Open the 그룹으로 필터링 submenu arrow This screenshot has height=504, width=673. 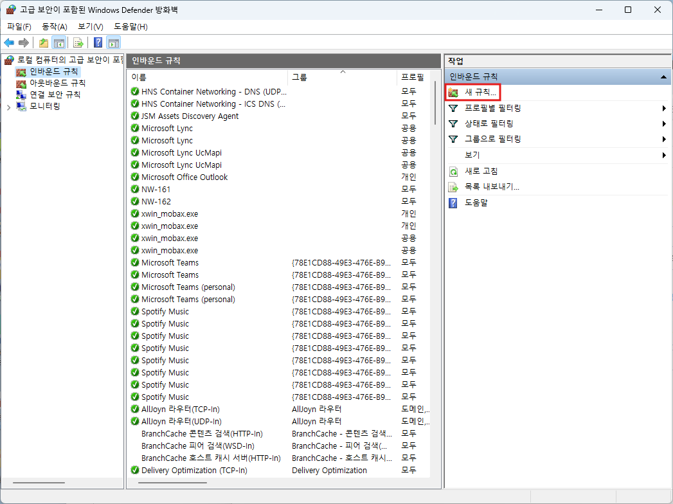pyautogui.click(x=664, y=139)
